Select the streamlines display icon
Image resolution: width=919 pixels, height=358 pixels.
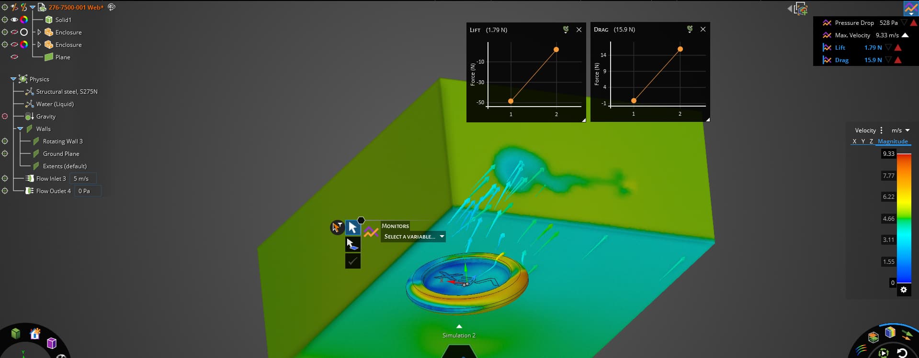(x=862, y=350)
